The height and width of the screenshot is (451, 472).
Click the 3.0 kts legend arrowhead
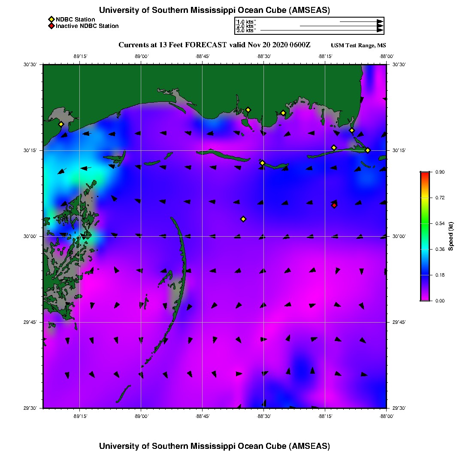tap(380, 30)
